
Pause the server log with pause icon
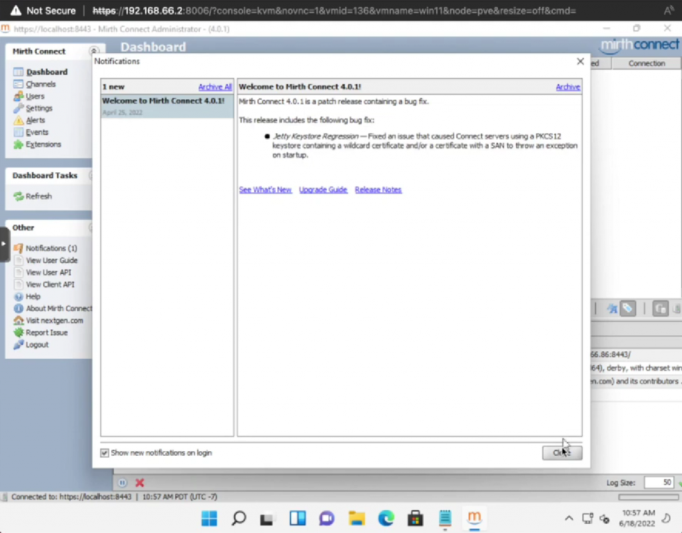click(x=123, y=482)
